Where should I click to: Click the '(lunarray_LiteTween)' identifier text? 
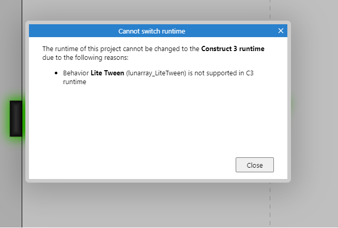tap(156, 73)
